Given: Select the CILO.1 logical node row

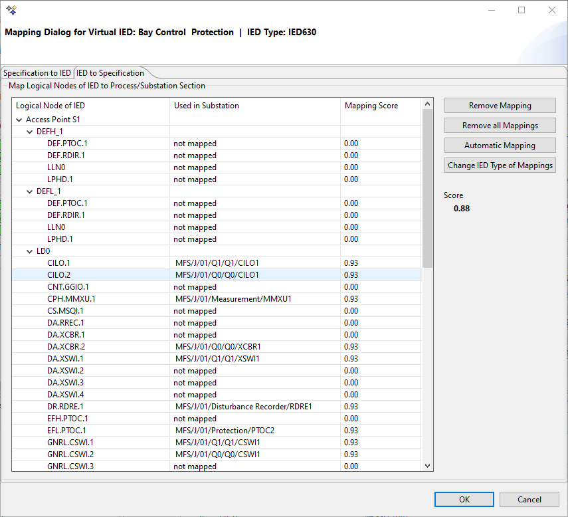Looking at the screenshot, I should pyautogui.click(x=58, y=263).
